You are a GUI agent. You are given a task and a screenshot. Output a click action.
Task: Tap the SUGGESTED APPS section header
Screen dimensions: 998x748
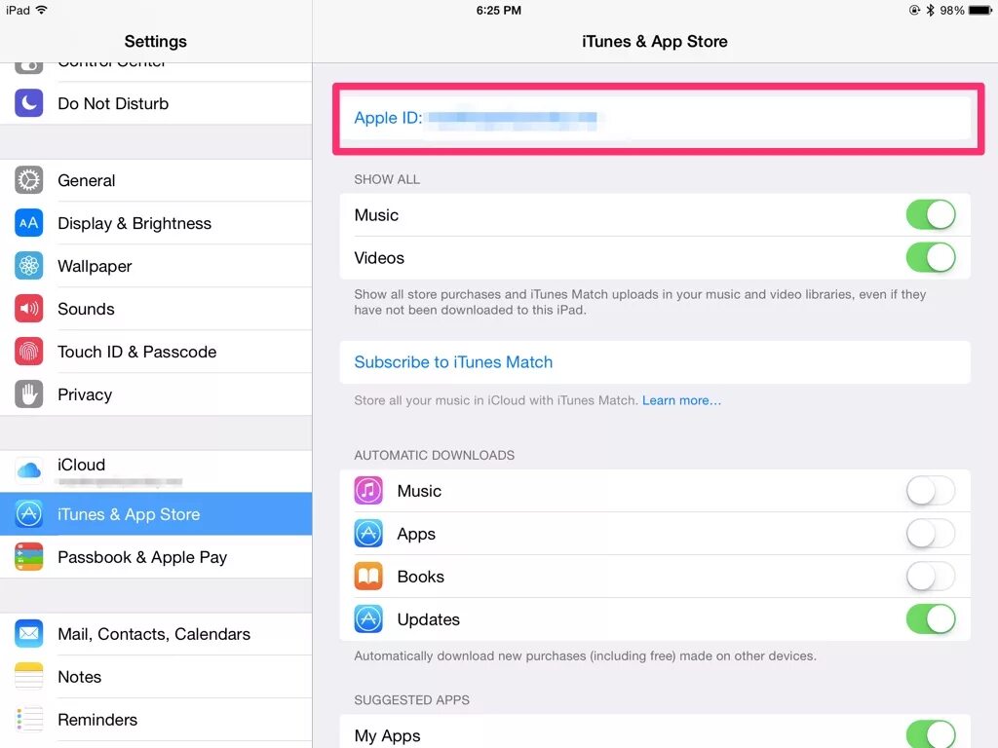pyautogui.click(x=412, y=699)
